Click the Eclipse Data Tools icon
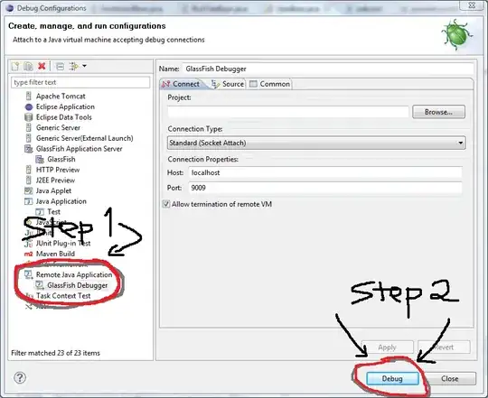488x398 pixels. point(29,117)
